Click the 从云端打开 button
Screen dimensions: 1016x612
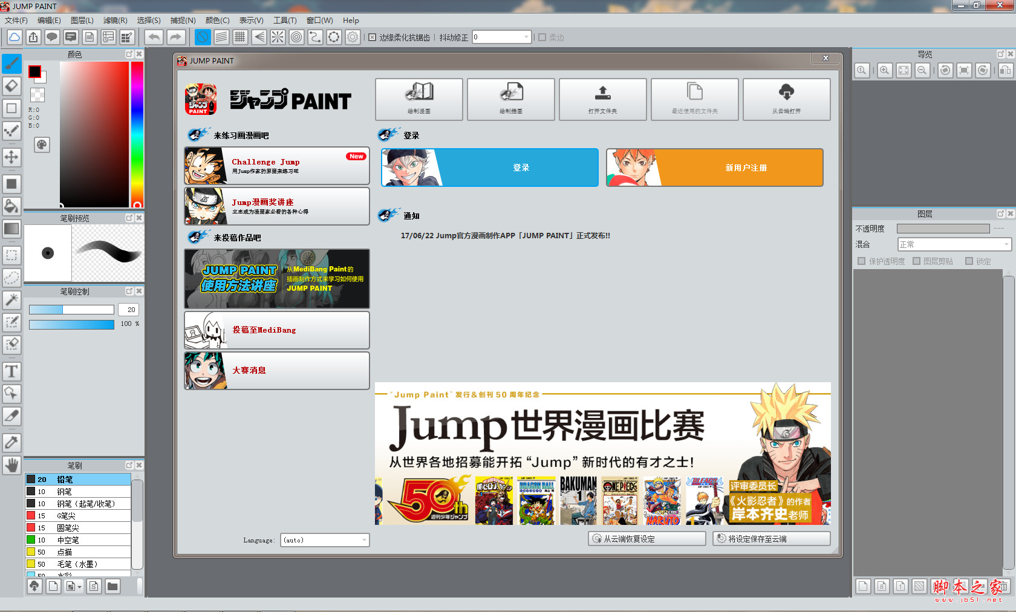[x=787, y=99]
